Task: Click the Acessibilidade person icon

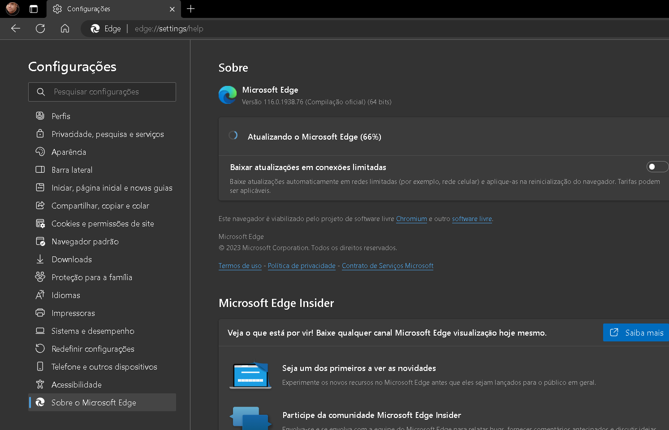Action: pos(40,384)
